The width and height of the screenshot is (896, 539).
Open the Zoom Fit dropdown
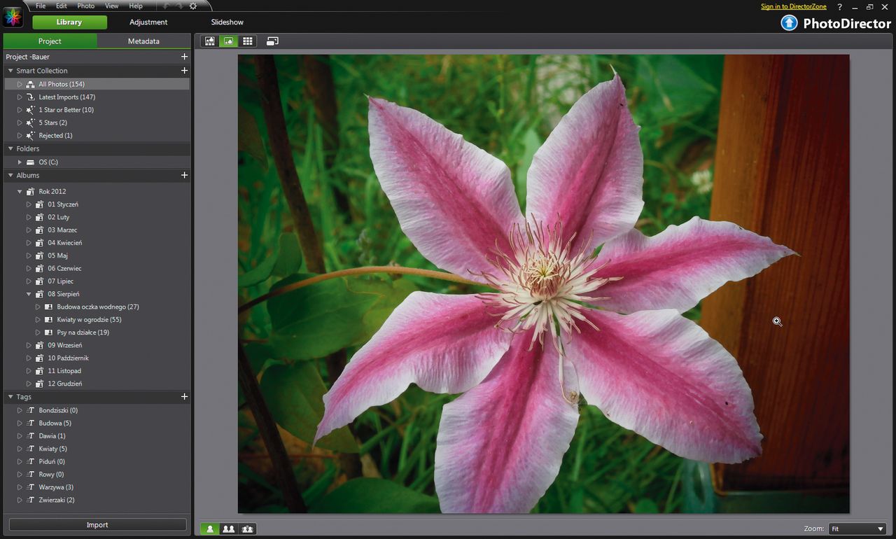[857, 529]
